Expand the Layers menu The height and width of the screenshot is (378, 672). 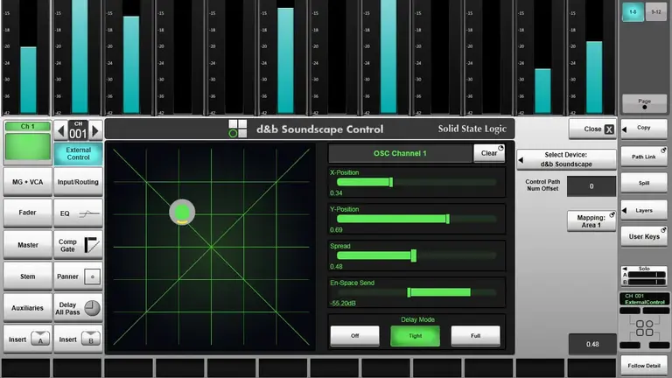pyautogui.click(x=644, y=211)
